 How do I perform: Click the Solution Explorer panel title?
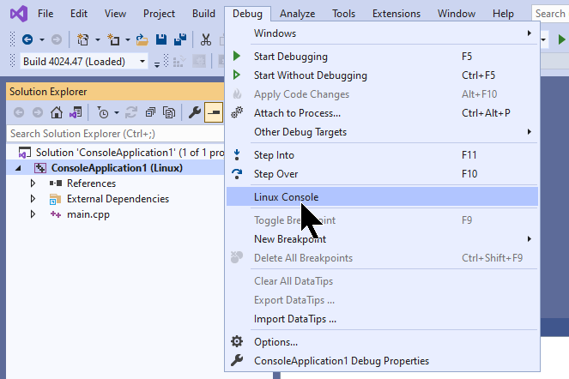tap(48, 92)
